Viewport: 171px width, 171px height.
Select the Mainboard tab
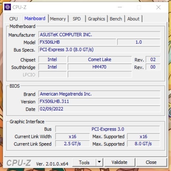35,19
